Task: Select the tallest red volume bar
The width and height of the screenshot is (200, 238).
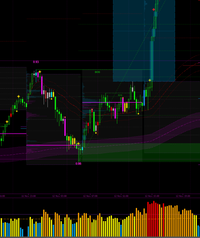Action: pyautogui.click(x=154, y=219)
